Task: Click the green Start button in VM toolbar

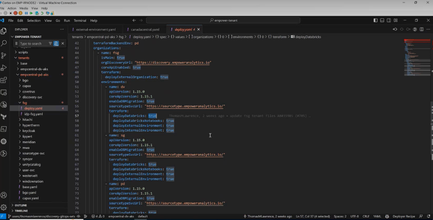Action: pos(31,13)
